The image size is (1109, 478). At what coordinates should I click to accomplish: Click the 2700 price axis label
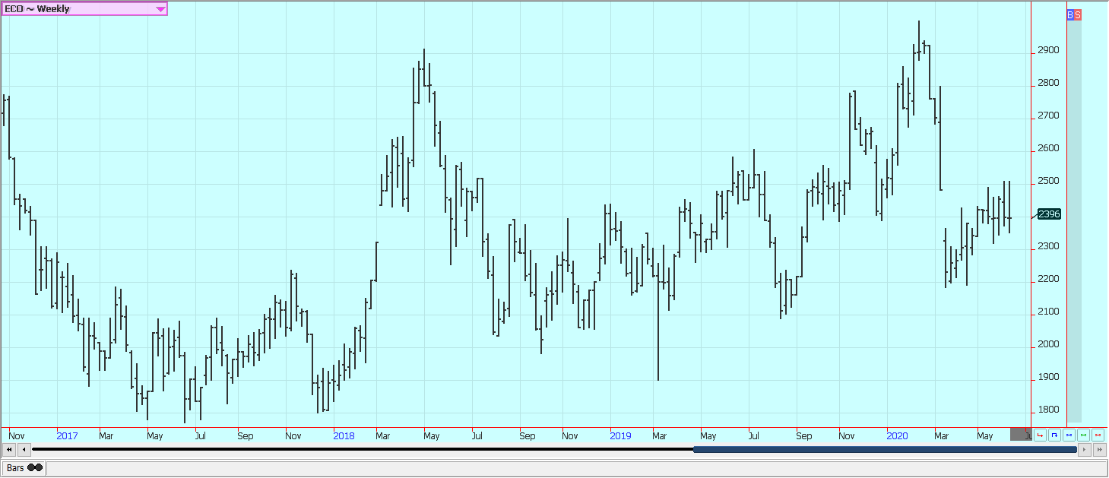click(x=1048, y=116)
